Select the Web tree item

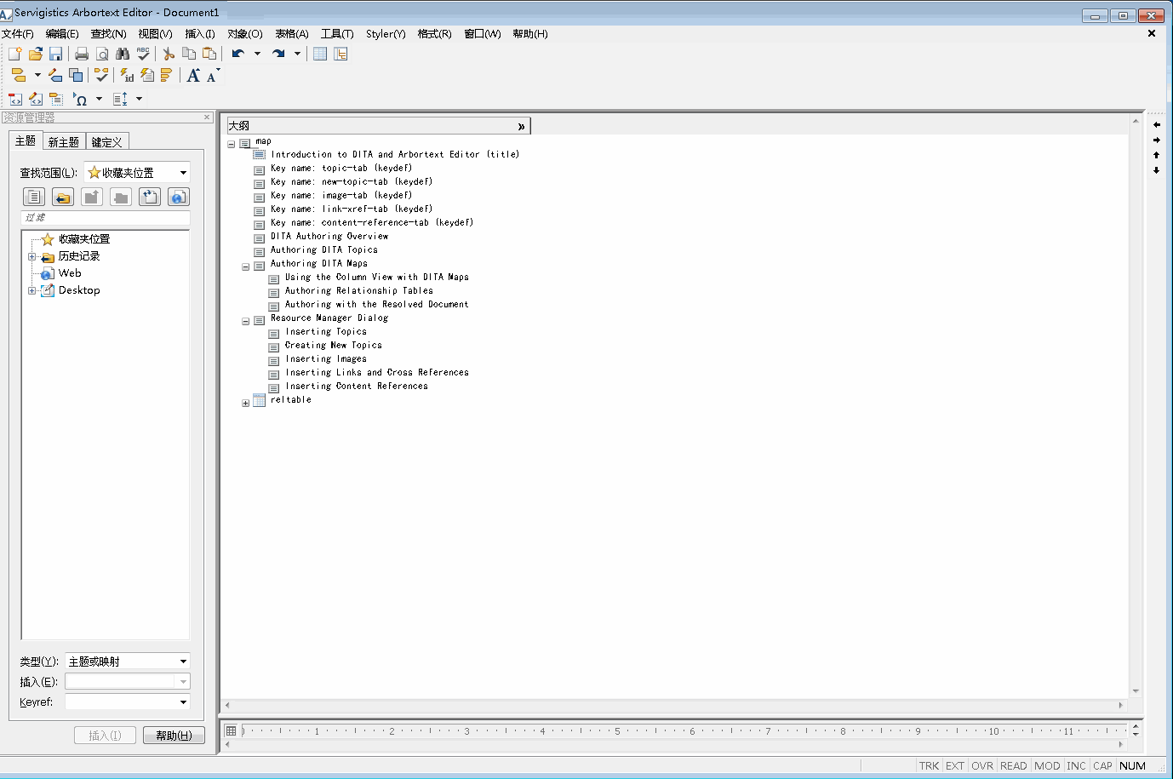(70, 273)
